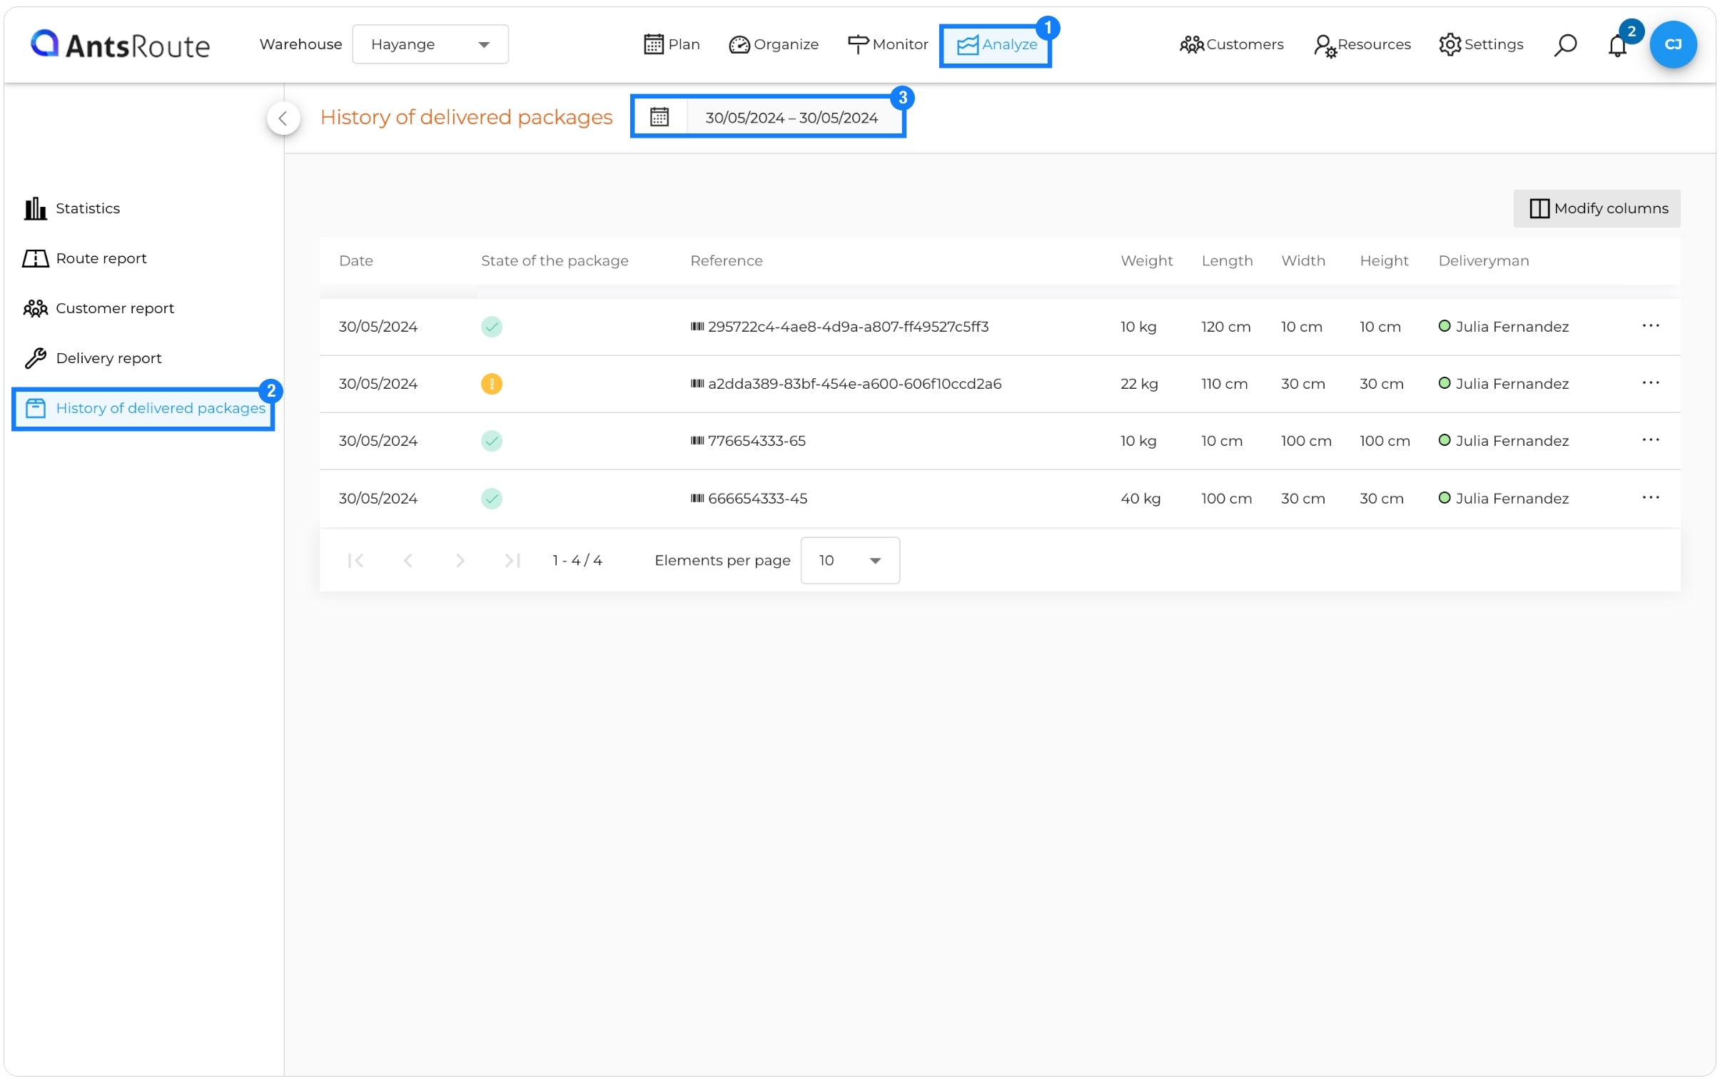This screenshot has height=1083, width=1720.
Task: Open Settings
Action: point(1481,44)
